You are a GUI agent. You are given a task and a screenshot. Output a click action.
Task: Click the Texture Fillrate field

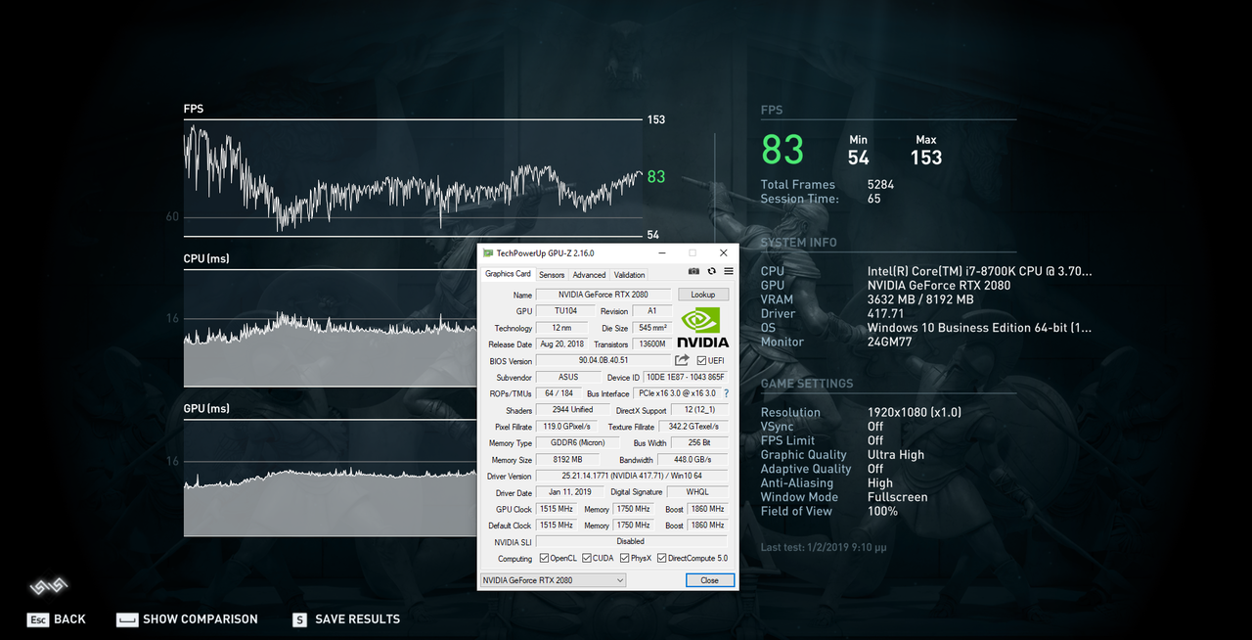[693, 427]
